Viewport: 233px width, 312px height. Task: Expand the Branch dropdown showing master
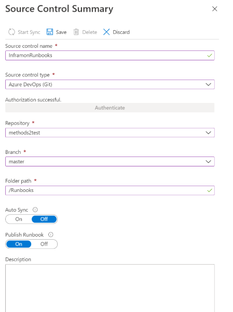[x=110, y=161]
